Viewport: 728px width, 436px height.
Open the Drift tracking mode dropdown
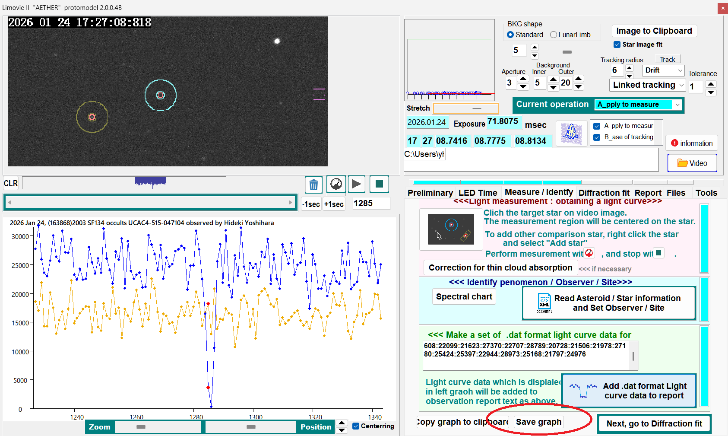(680, 70)
